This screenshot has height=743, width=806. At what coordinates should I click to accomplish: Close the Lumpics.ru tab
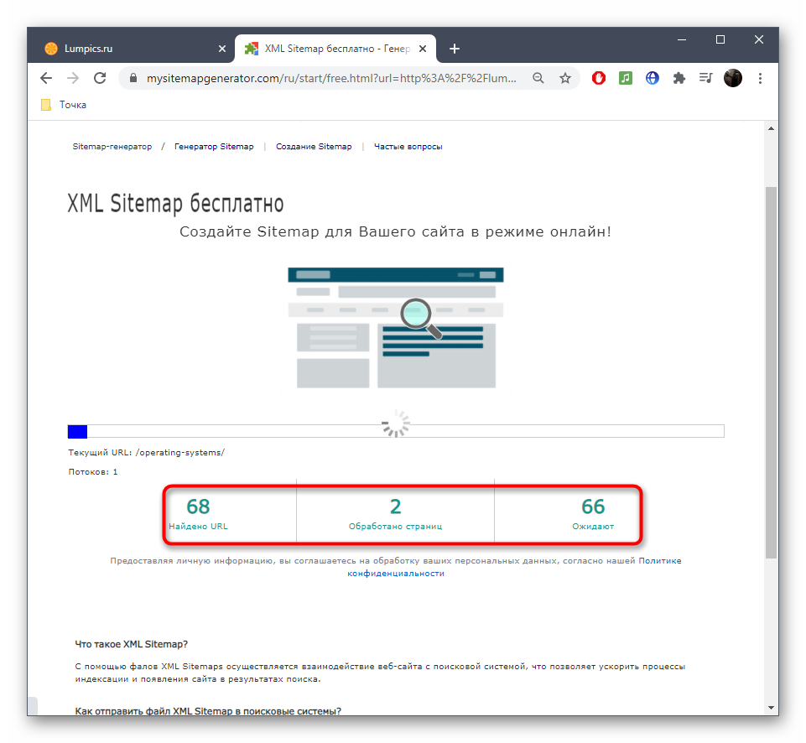point(221,49)
